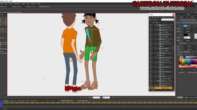Click the Foot R layer's vector icon
Viewport: 197px width, 110px height.
[160, 39]
